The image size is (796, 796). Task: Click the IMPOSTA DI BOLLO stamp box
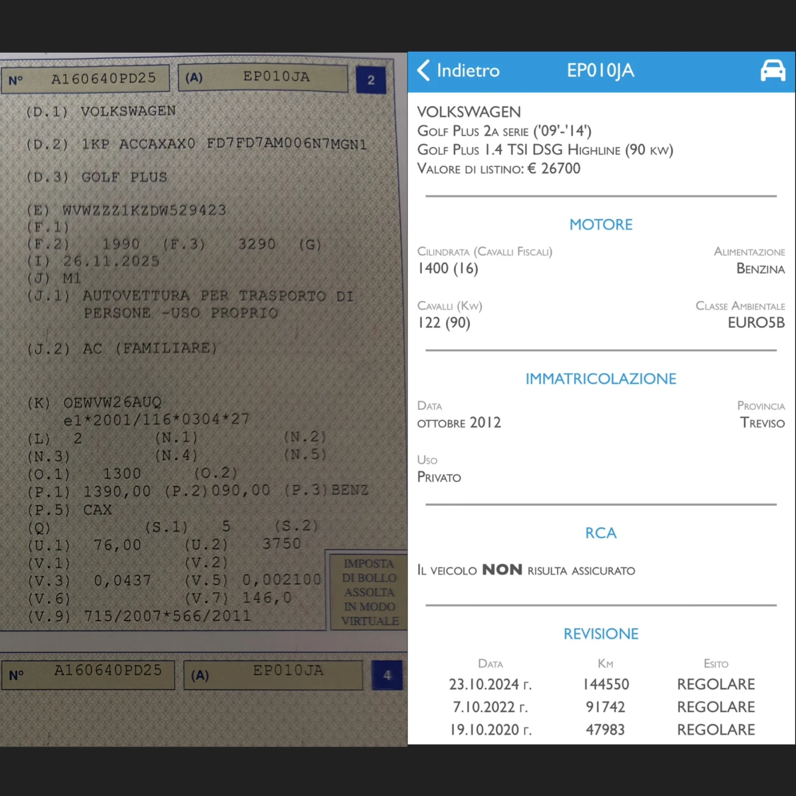370,592
